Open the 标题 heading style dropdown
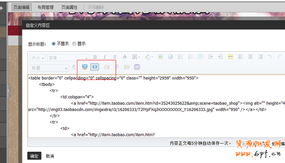The image size is (285, 163). click(x=49, y=68)
